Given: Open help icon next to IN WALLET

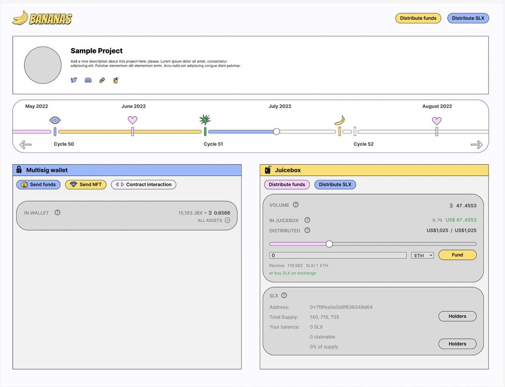Looking at the screenshot, I should point(58,212).
